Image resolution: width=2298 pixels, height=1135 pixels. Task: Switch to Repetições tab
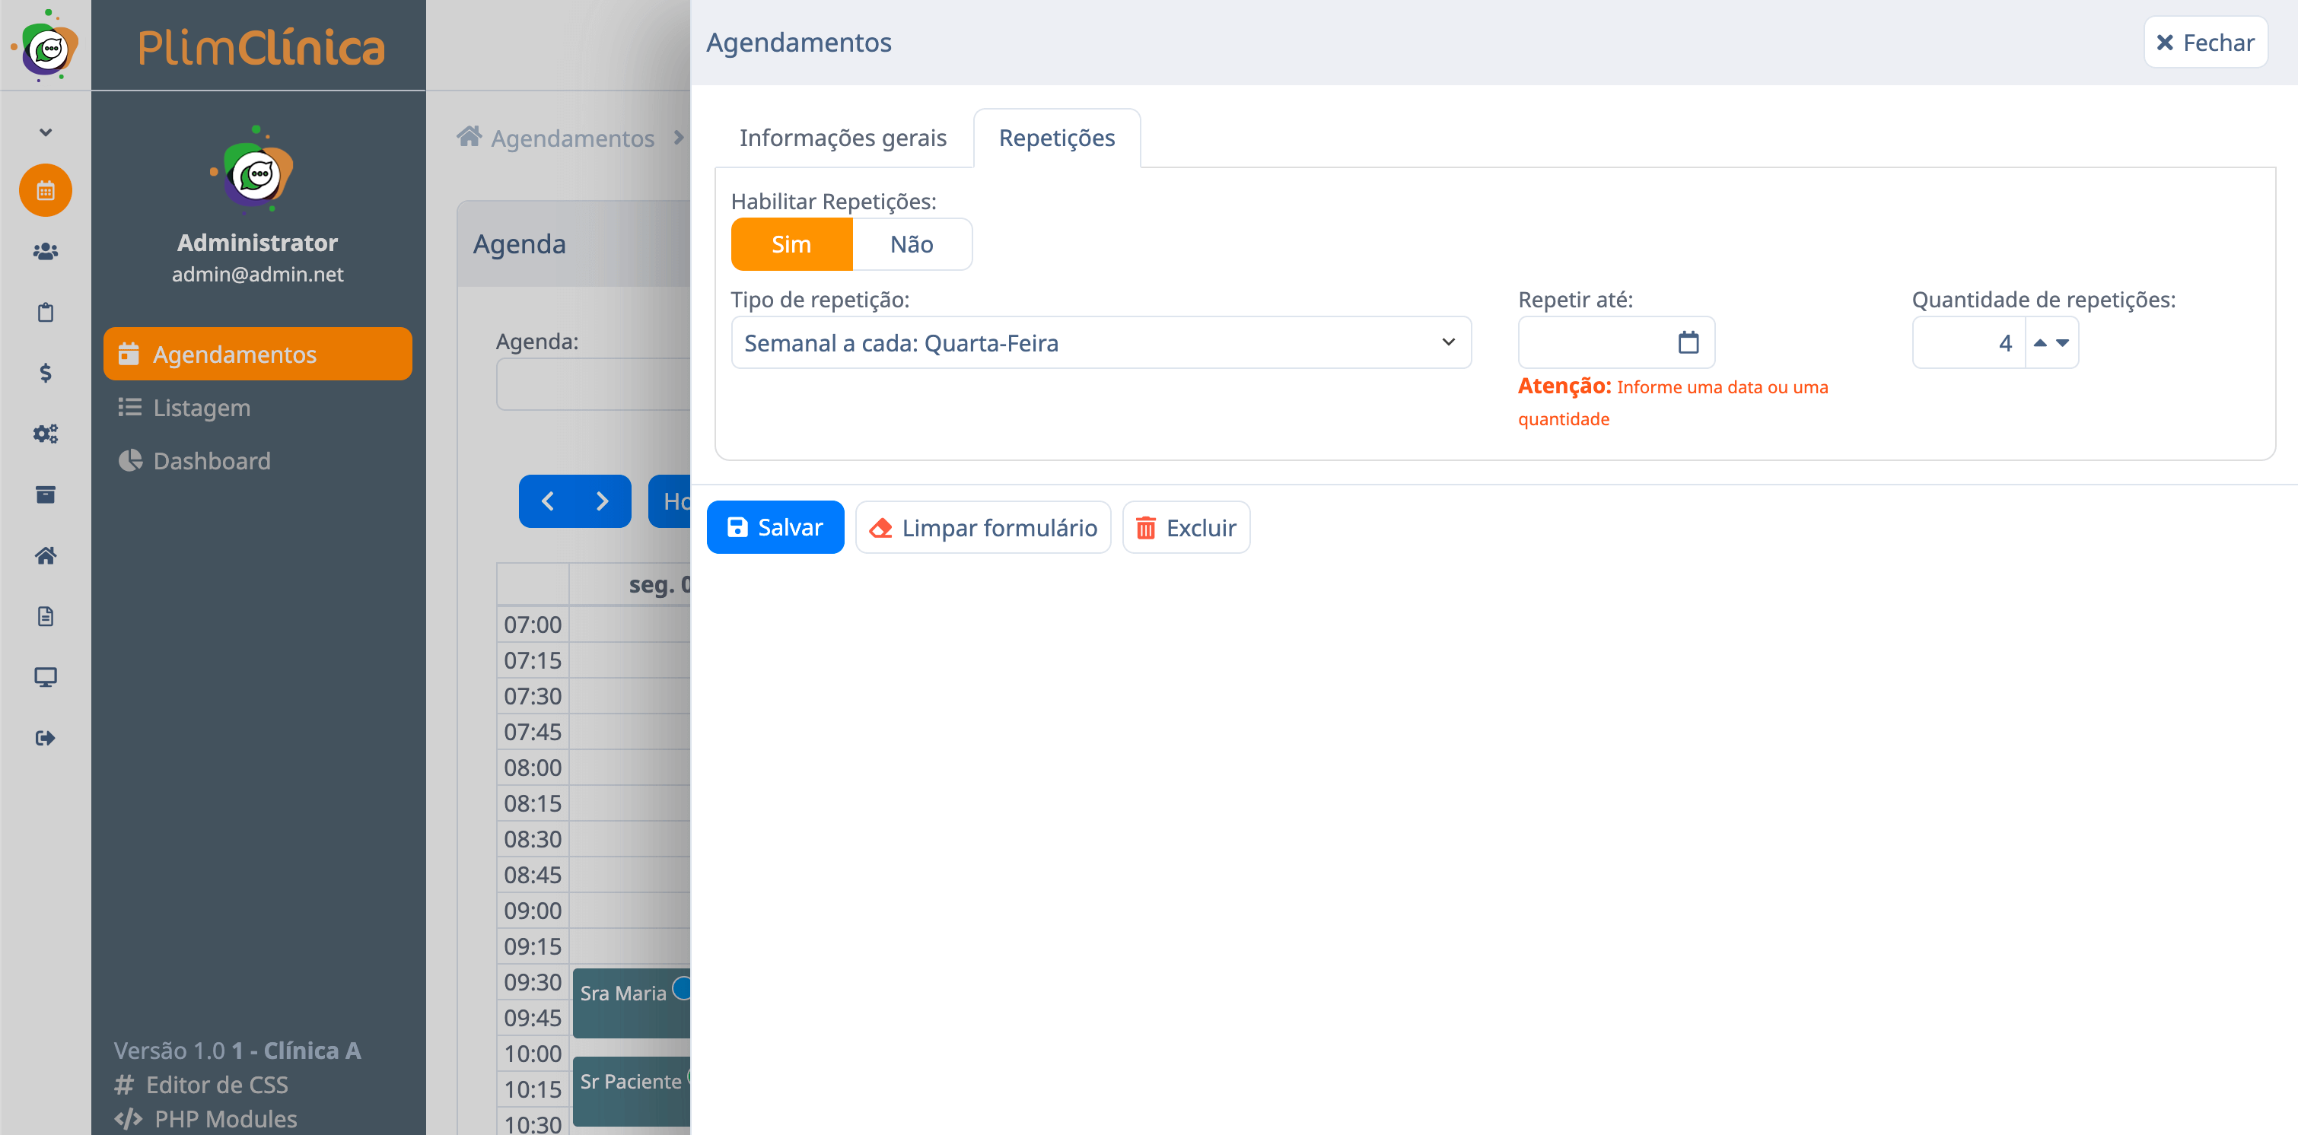click(1056, 138)
